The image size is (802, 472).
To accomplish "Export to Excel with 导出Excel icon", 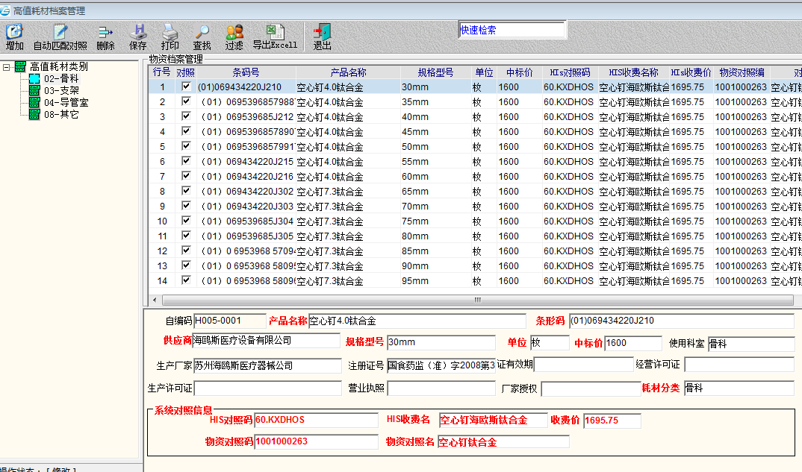I will coord(276,37).
